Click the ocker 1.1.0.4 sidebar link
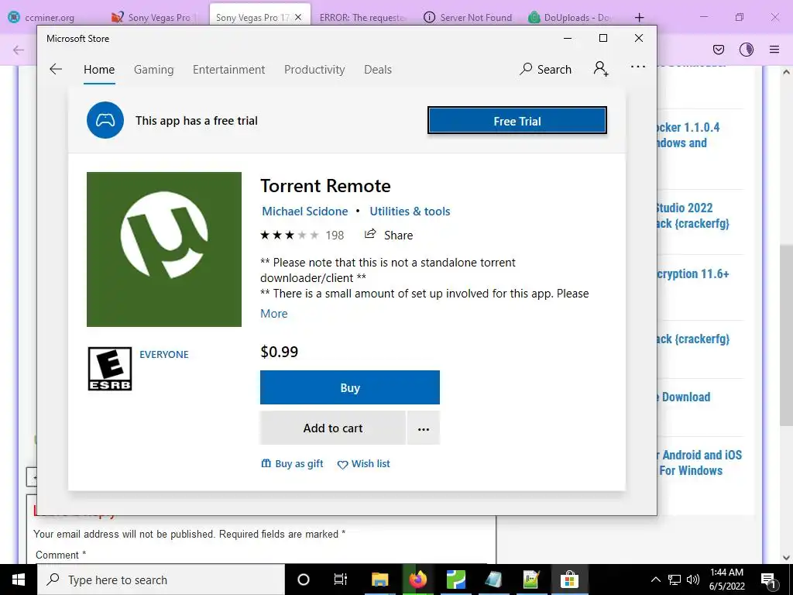The height and width of the screenshot is (595, 793). click(x=688, y=135)
